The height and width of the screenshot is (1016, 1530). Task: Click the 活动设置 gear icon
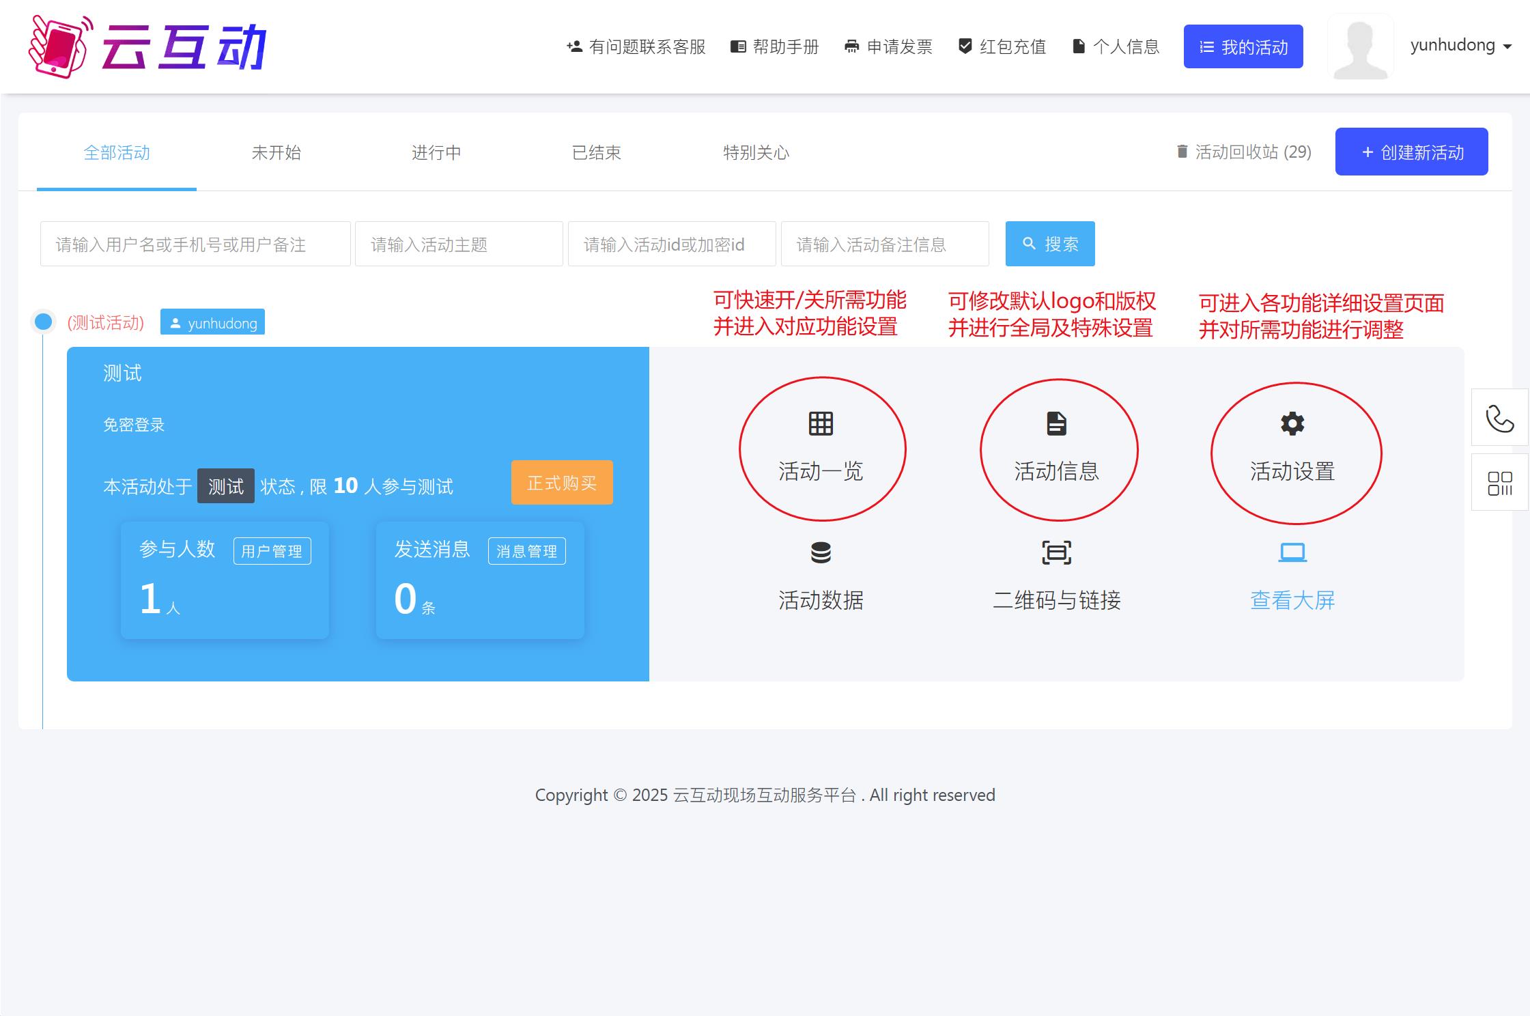[1292, 424]
